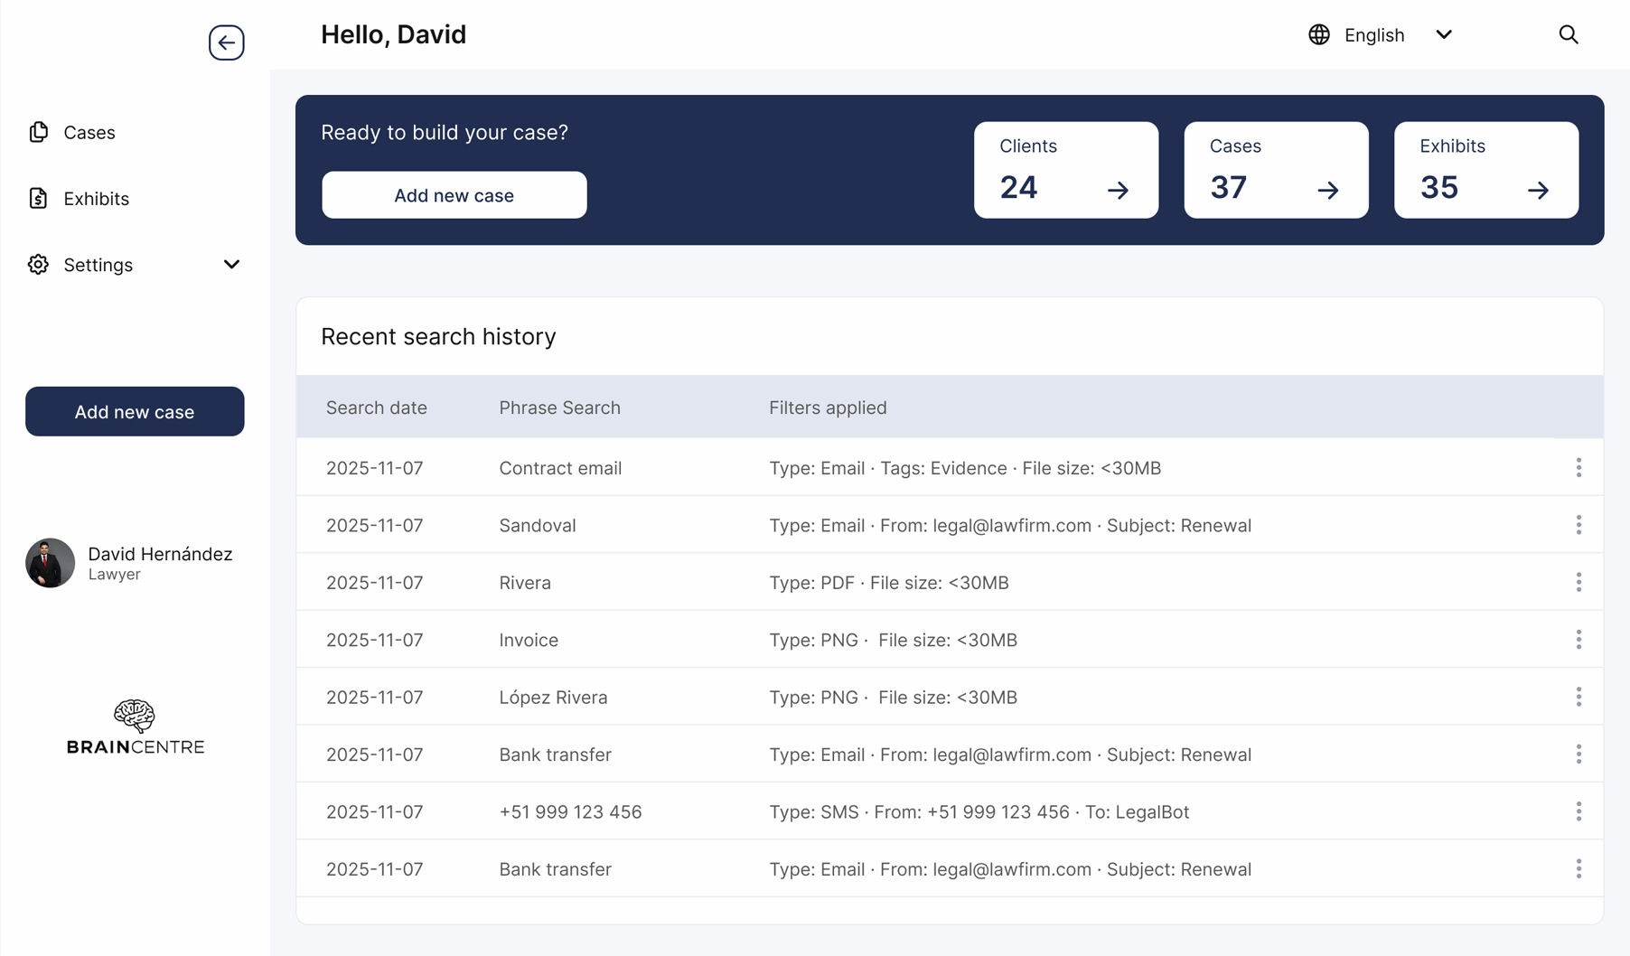Open the Clients 24 card
The width and height of the screenshot is (1630, 956).
tap(1066, 170)
